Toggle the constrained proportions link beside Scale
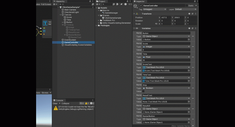This screenshot has height=127, width=235. coord(156,24)
